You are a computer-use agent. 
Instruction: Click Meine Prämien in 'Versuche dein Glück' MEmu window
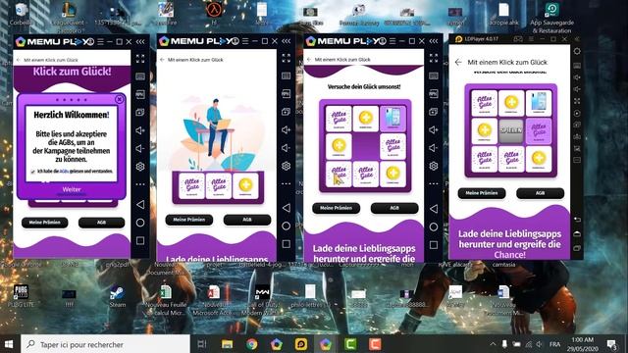click(336, 208)
